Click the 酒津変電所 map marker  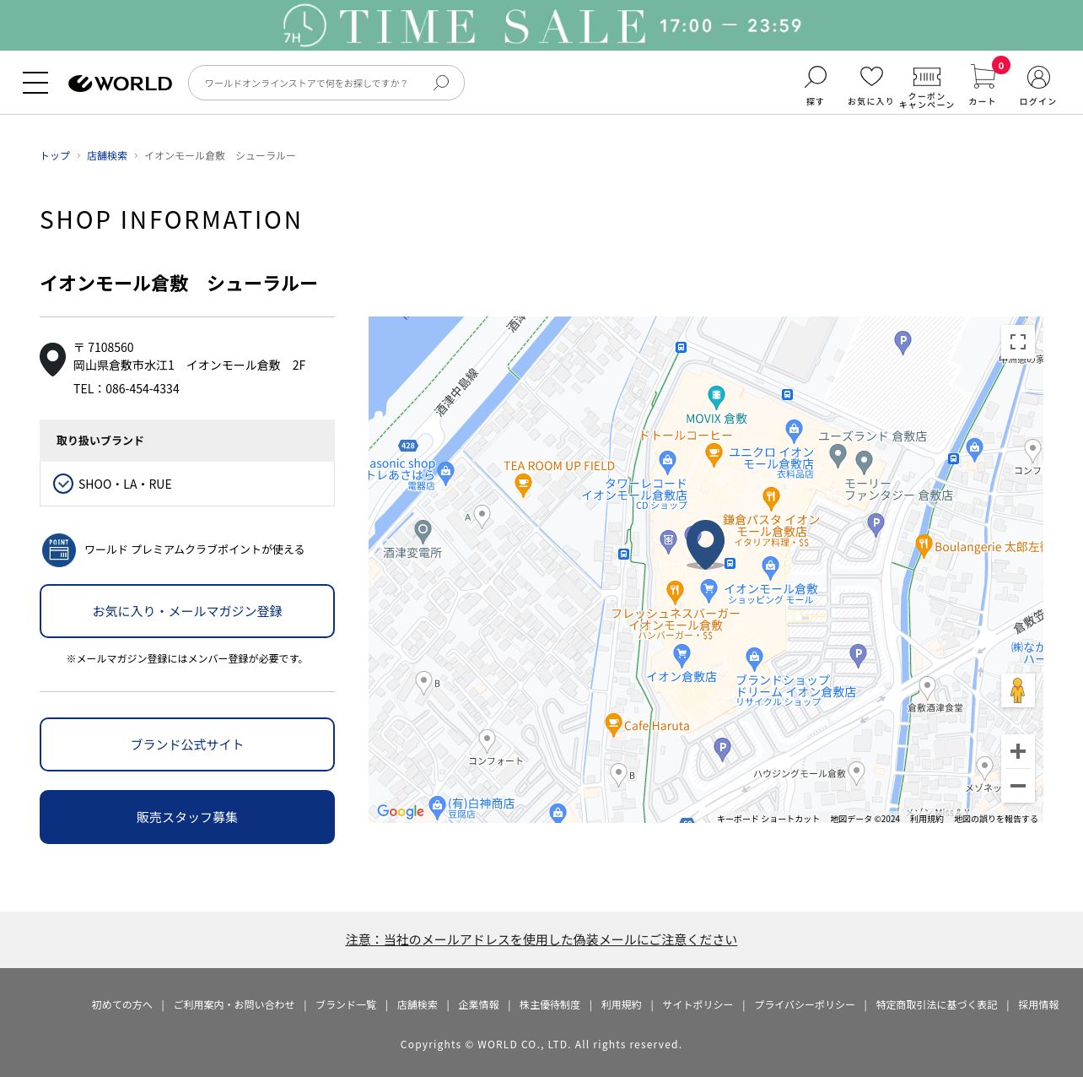pos(423,531)
